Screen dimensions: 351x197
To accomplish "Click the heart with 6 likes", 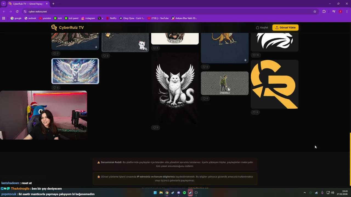I will [x=205, y=67].
